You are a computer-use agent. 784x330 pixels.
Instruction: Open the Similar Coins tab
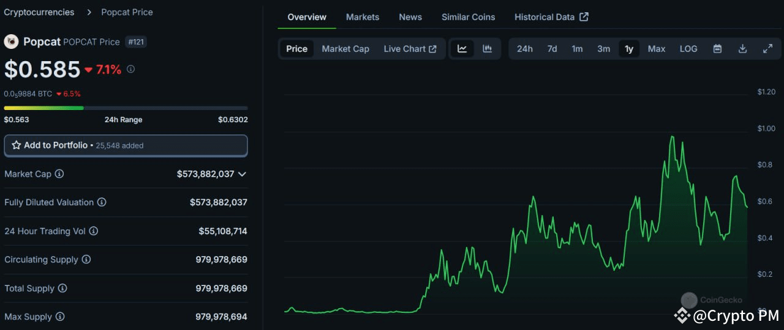tap(469, 17)
